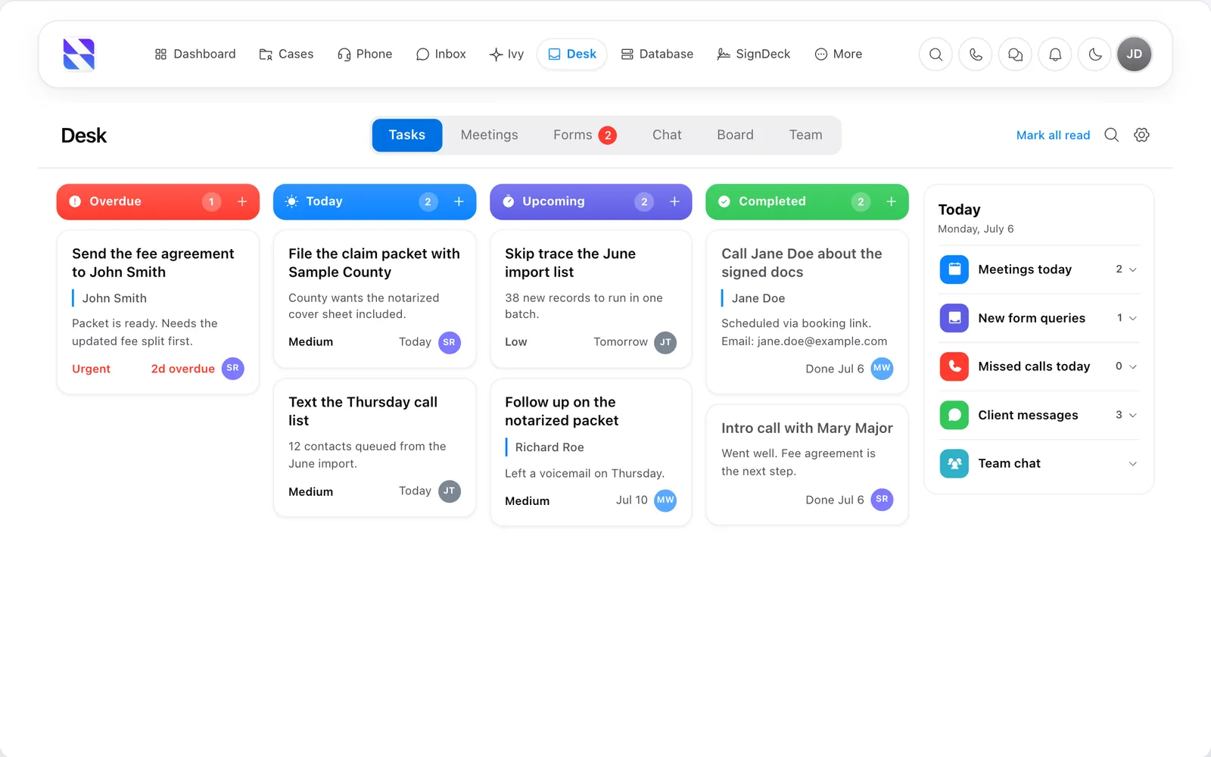Click the Mark all read link
The width and height of the screenshot is (1211, 757).
(x=1053, y=136)
